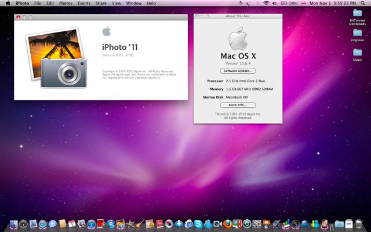
Task: Launch Photo Booth in the dock
Action: (x=101, y=224)
